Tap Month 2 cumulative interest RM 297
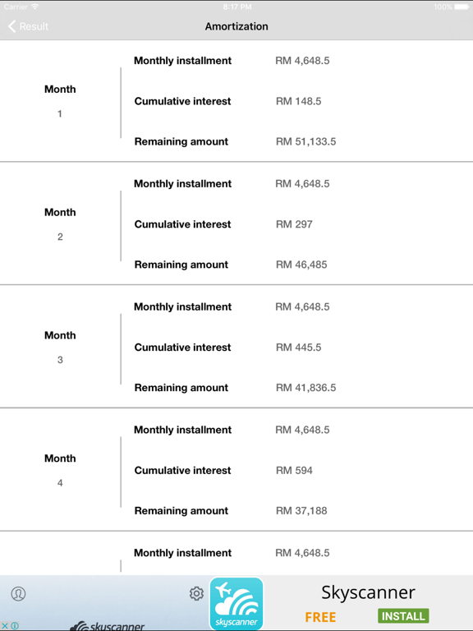The image size is (473, 631). pyautogui.click(x=294, y=224)
